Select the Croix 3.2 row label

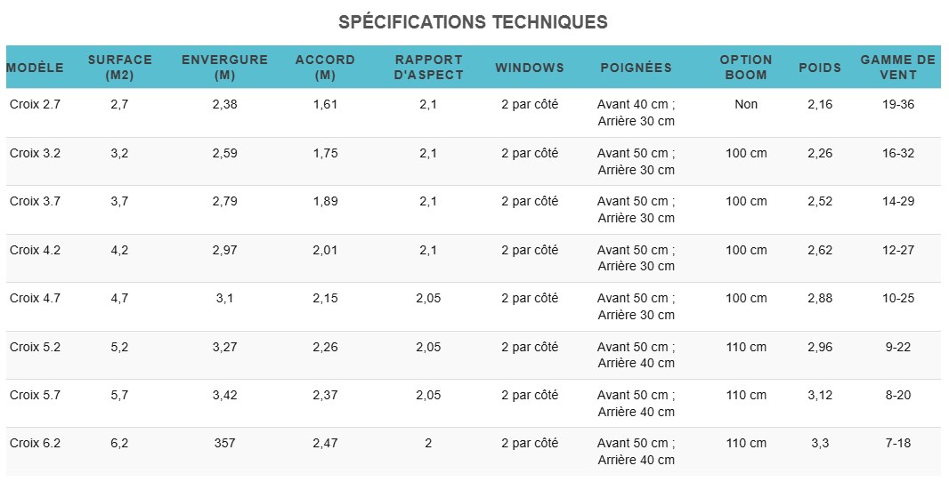click(x=35, y=153)
